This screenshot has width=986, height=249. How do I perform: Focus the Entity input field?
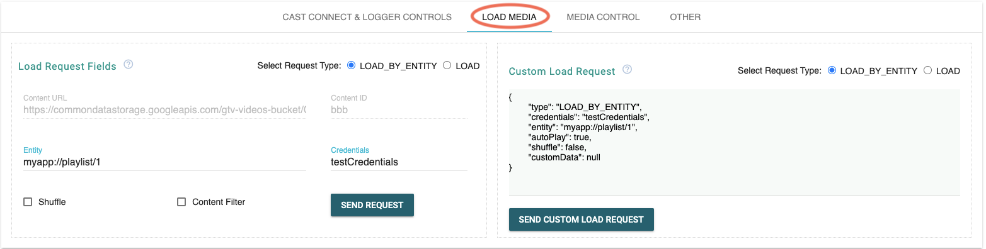pos(164,162)
